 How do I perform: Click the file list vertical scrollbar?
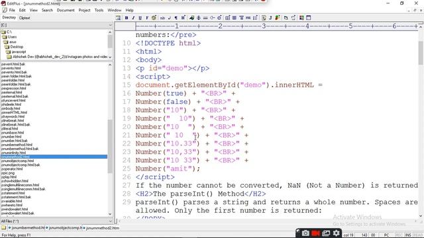pos(110,139)
